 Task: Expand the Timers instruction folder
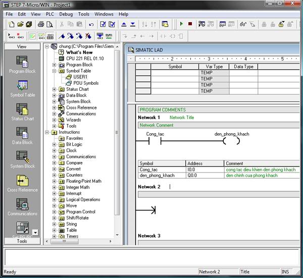click(55, 236)
